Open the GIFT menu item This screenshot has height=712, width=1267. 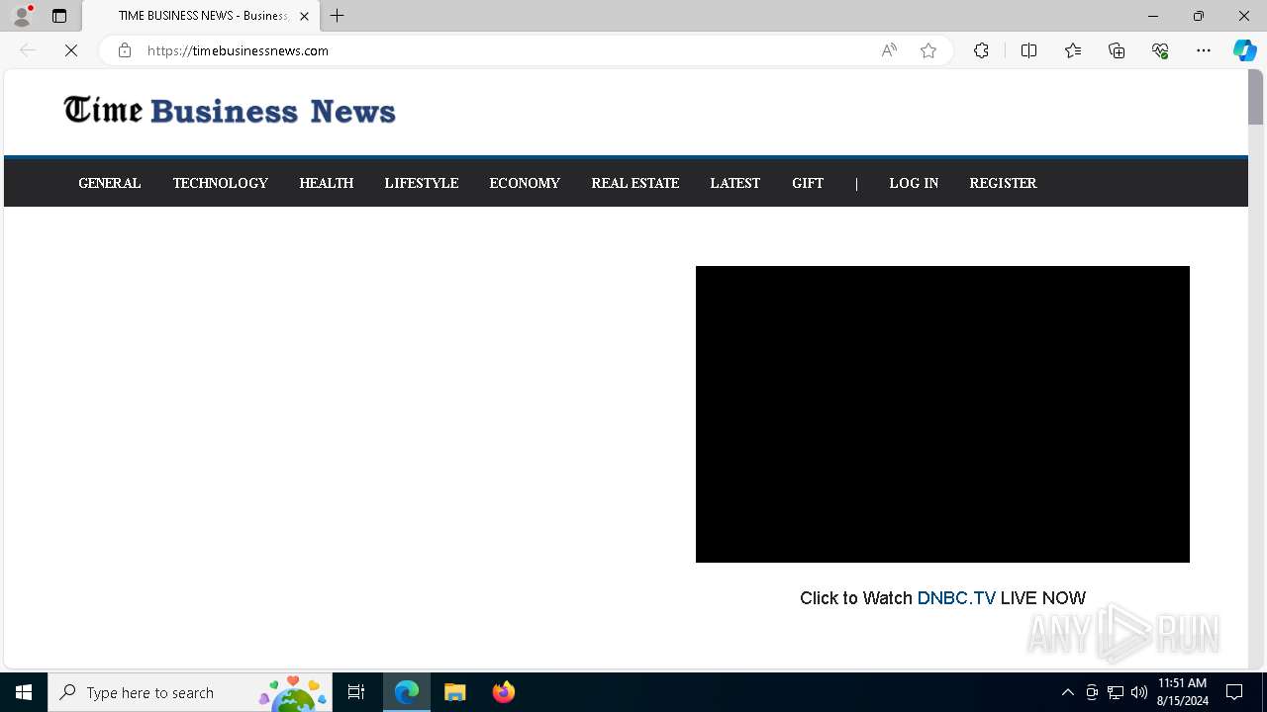808,183
